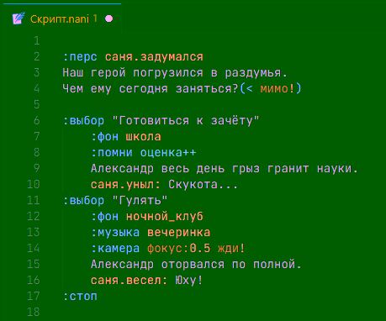Viewport: 386px width, 321px height.
Task: Click 'Александр оторвался по полной.' line
Action: [196, 265]
